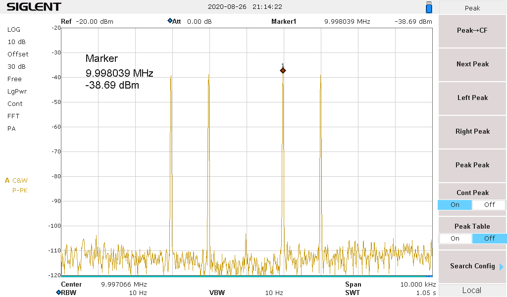Turn Cont Peak On
The height and width of the screenshot is (297, 507).
(x=455, y=205)
